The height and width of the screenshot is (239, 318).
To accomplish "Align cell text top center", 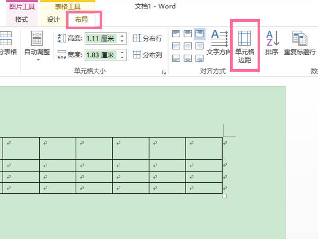I will click(x=188, y=34).
